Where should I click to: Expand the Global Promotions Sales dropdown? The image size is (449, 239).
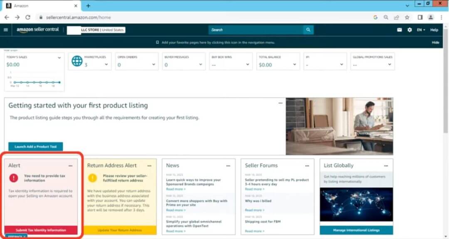pos(390,64)
